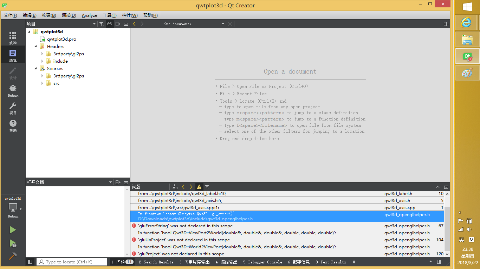Close the project sidebar panel
Viewport: 480px width, 269px height.
point(126,24)
